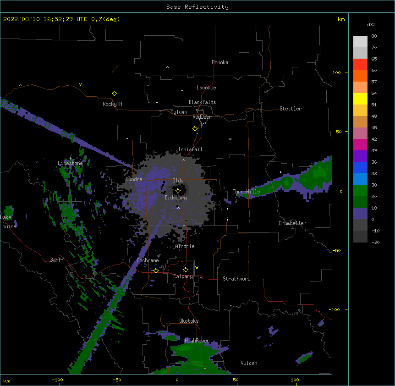
Task: Click the dBZ legend heading
Action: [371, 24]
